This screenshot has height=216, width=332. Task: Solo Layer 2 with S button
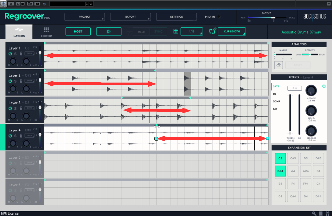click(x=15, y=81)
